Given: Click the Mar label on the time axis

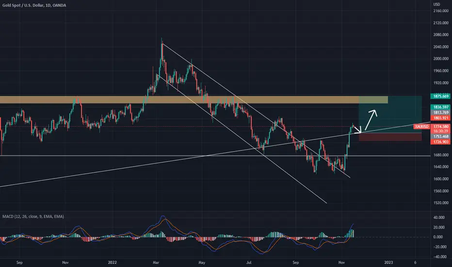Looking at the screenshot, I should click(x=156, y=262).
